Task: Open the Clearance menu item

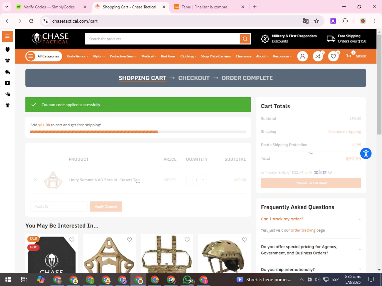Action: pyautogui.click(x=243, y=56)
